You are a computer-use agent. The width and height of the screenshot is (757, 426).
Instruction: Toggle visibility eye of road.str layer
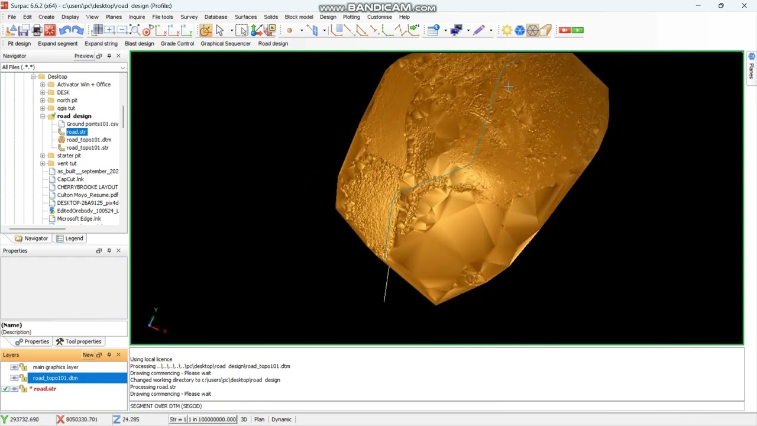[14, 389]
